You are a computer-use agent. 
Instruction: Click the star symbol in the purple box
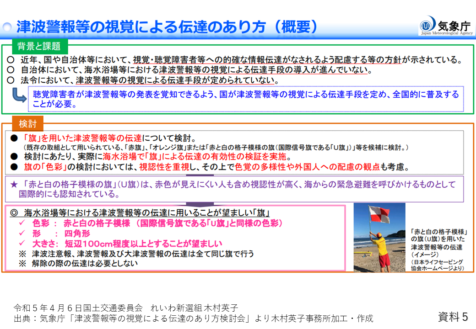[14, 185]
